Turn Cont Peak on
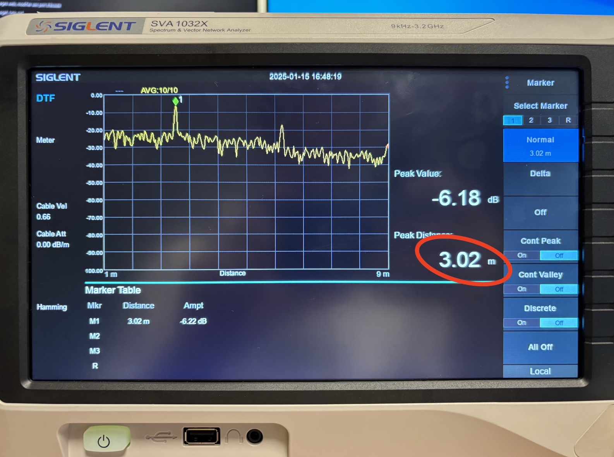The height and width of the screenshot is (457, 614). point(522,256)
